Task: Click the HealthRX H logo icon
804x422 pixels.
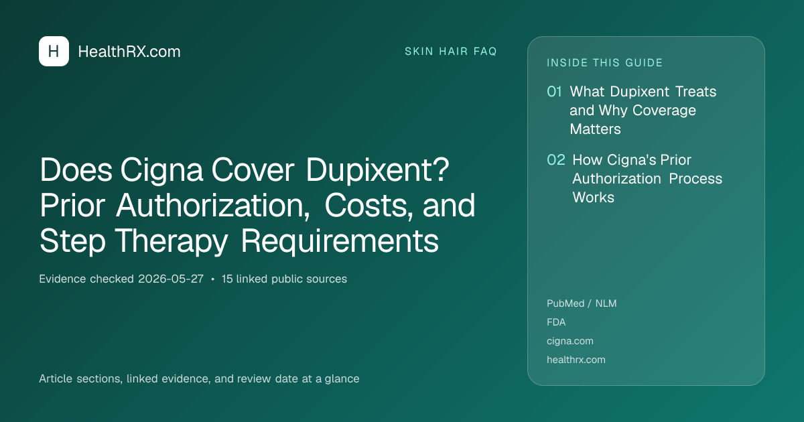Action: (x=54, y=51)
